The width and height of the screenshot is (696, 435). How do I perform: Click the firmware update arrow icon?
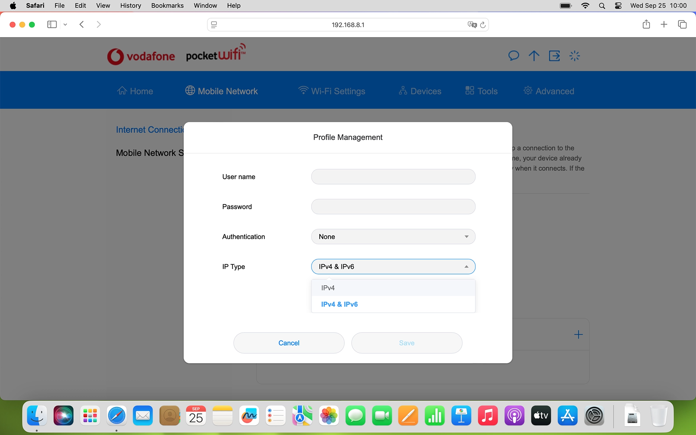pyautogui.click(x=534, y=55)
